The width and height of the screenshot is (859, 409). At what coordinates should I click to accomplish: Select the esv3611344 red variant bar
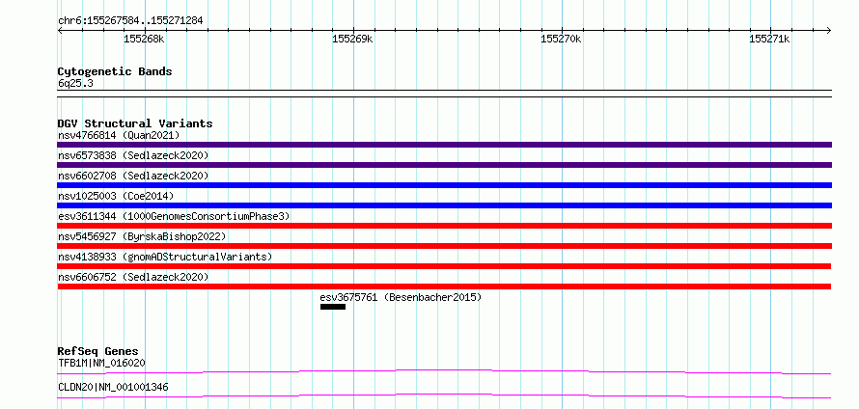coord(444,226)
